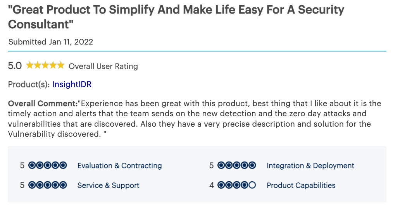Click the Service & Support label
Image resolution: width=393 pixels, height=208 pixels.
(x=108, y=186)
